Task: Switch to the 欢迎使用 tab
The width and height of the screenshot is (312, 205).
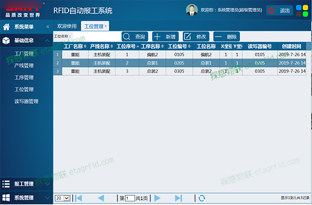Action: point(67,26)
